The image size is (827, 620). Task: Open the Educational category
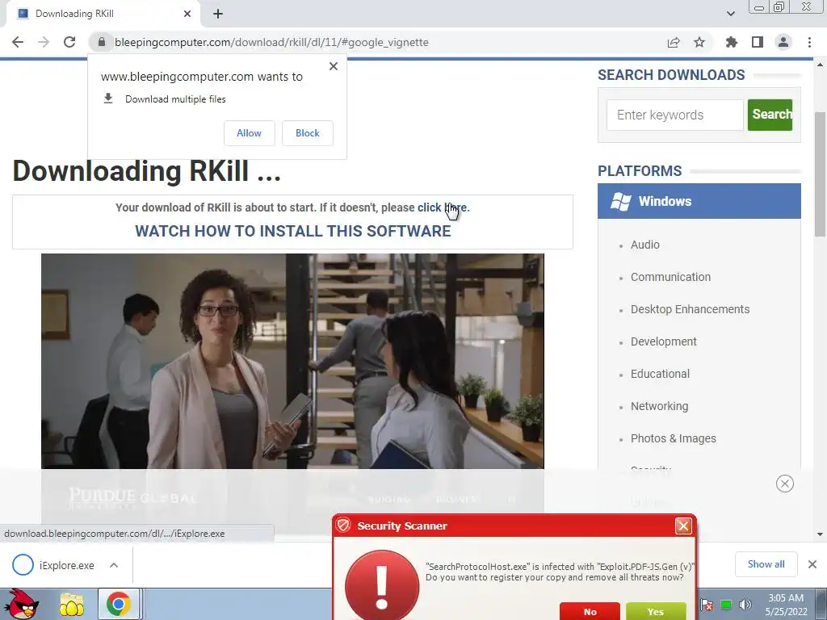click(x=660, y=374)
